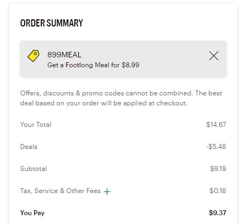Click the best deal applied at checkout line

click(x=104, y=103)
